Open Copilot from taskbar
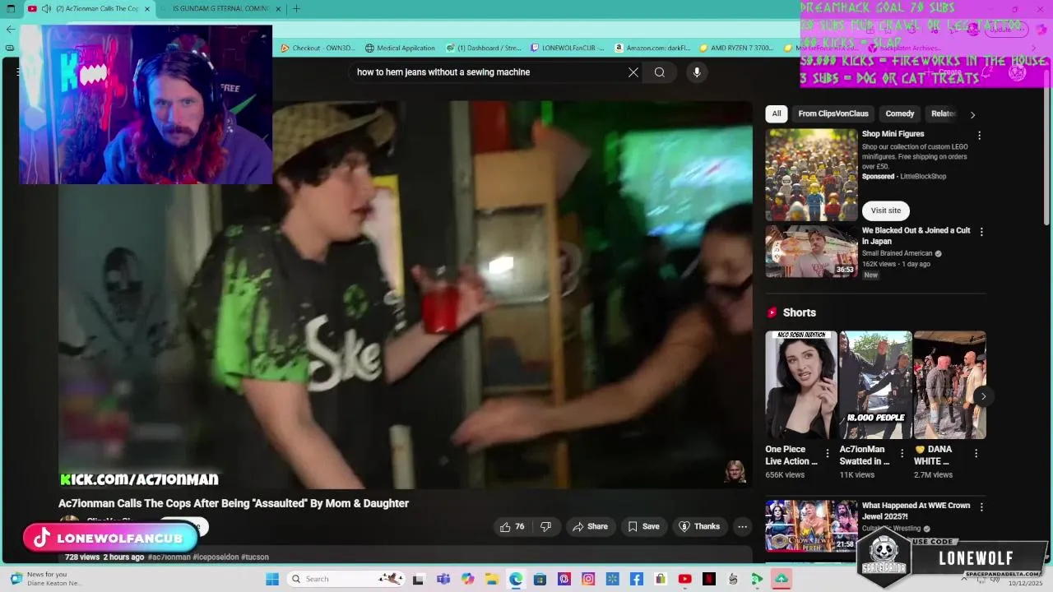The image size is (1053, 592). point(468,579)
